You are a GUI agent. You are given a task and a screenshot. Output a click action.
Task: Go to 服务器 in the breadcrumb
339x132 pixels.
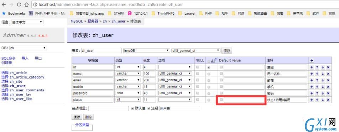tap(93, 21)
